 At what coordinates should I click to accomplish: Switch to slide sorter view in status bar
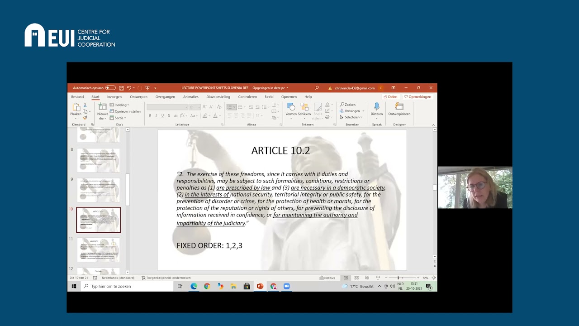tap(356, 278)
